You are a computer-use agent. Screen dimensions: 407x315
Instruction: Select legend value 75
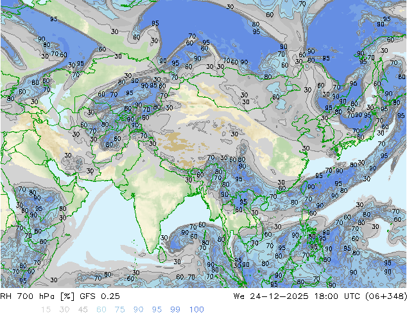pyautogui.click(x=119, y=310)
